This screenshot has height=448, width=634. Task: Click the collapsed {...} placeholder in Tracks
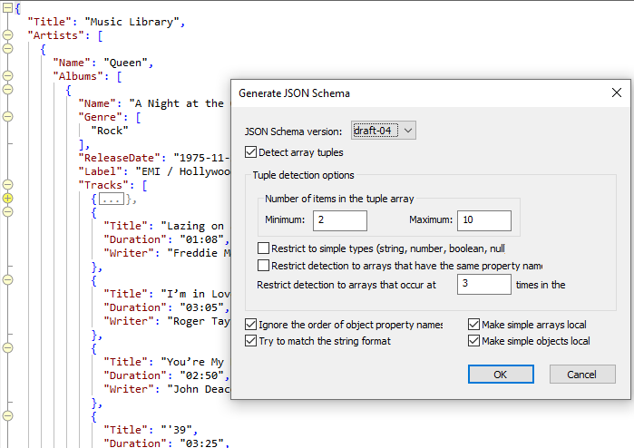(112, 199)
